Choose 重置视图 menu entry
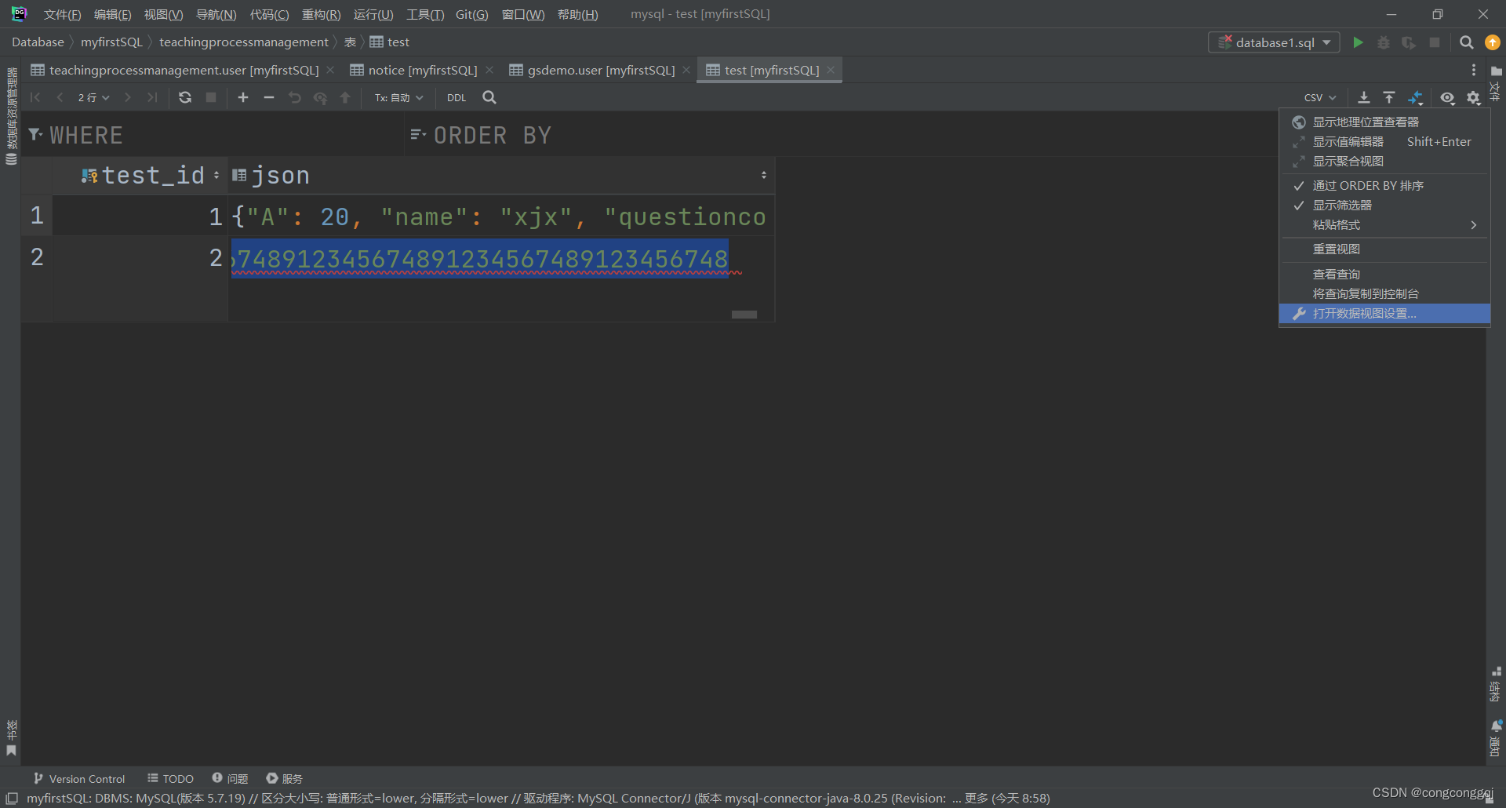The image size is (1506, 808). coord(1384,249)
